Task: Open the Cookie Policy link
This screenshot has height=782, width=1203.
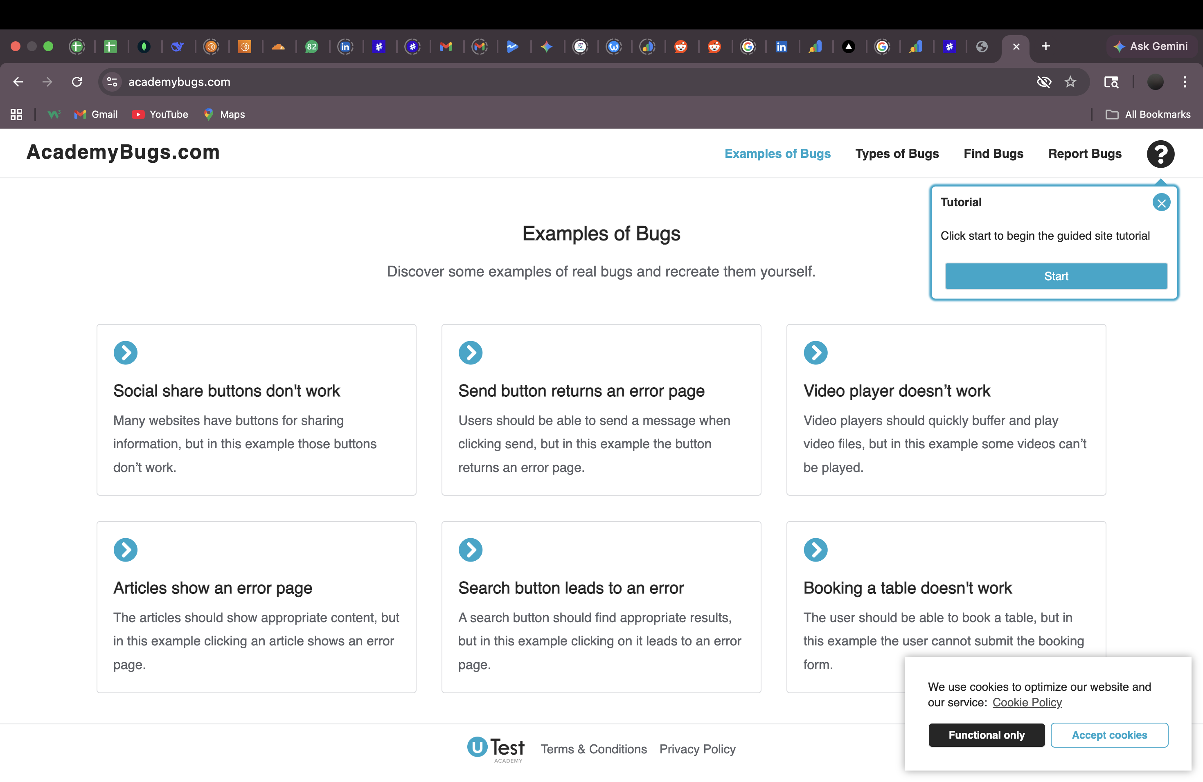Action: 1027,703
